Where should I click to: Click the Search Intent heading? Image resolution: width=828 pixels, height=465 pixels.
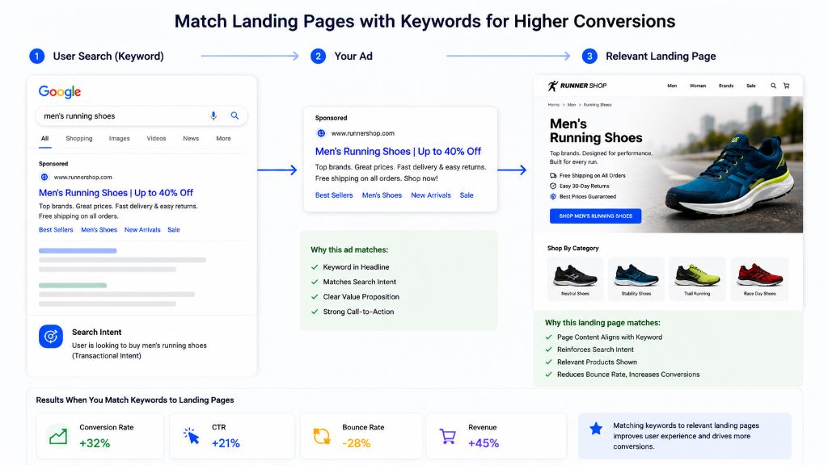click(x=97, y=332)
